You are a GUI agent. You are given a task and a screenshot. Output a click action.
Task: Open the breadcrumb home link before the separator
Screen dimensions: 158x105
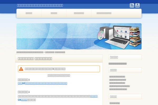click(x=30, y=52)
